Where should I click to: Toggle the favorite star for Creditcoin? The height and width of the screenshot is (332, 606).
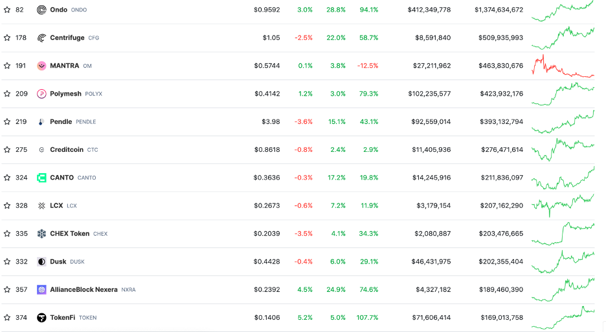point(7,150)
